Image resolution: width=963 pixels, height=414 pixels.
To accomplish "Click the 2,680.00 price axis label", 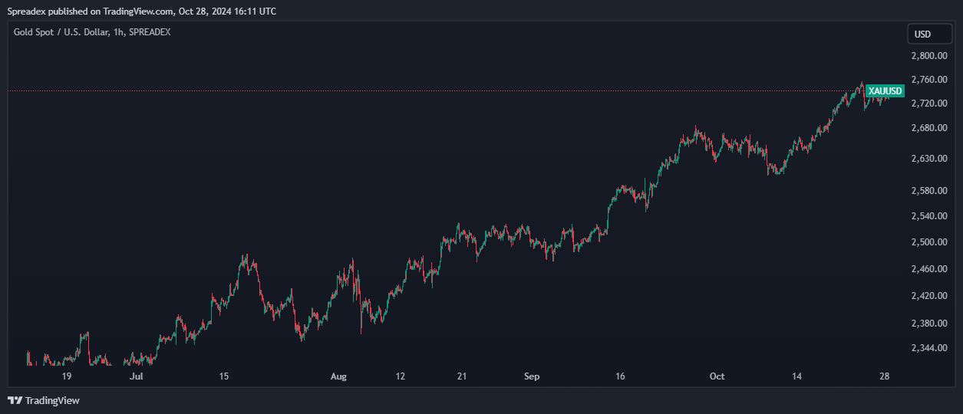I will [x=928, y=127].
